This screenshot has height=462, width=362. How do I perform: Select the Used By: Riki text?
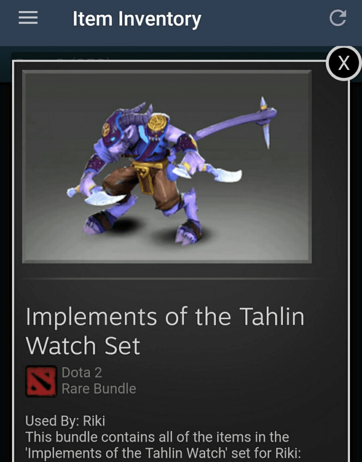65,421
